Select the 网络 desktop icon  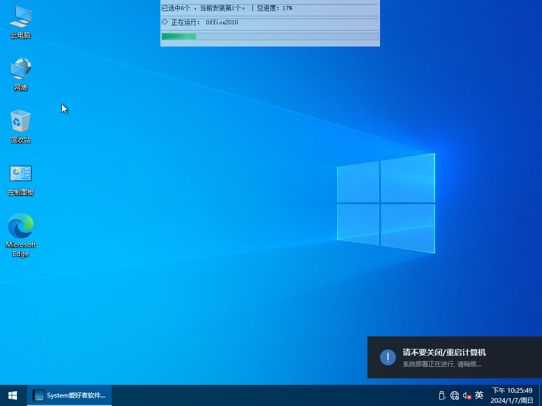(x=21, y=74)
